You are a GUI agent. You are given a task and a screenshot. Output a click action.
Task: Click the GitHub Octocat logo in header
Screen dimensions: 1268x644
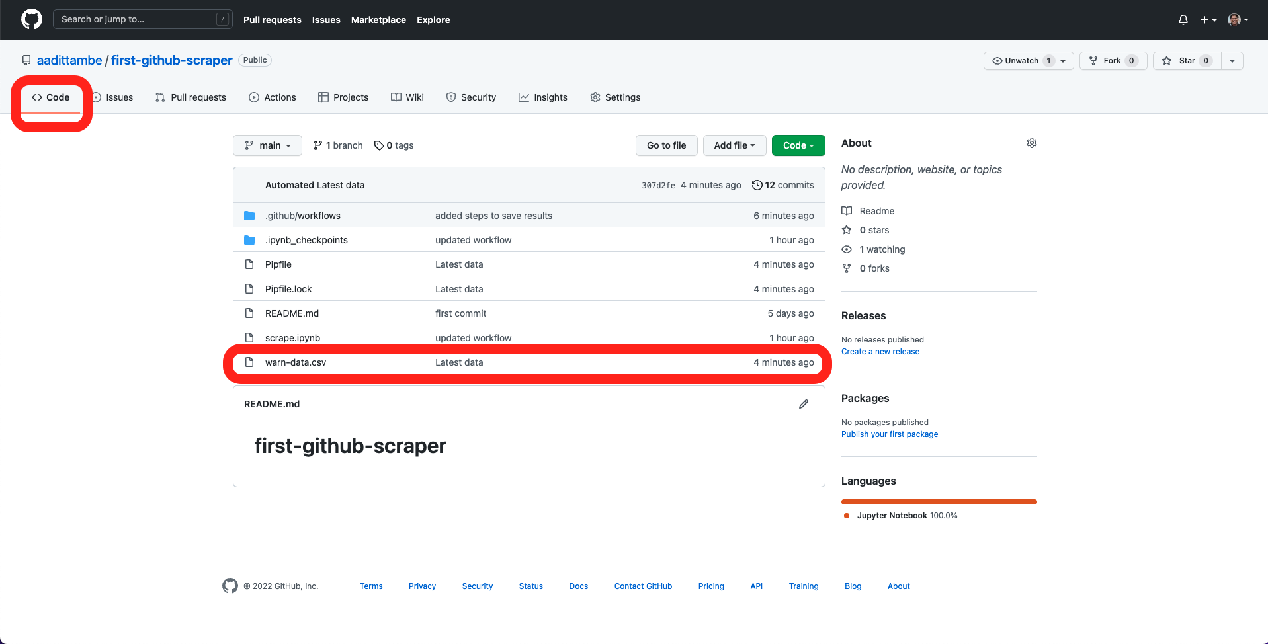pos(32,19)
